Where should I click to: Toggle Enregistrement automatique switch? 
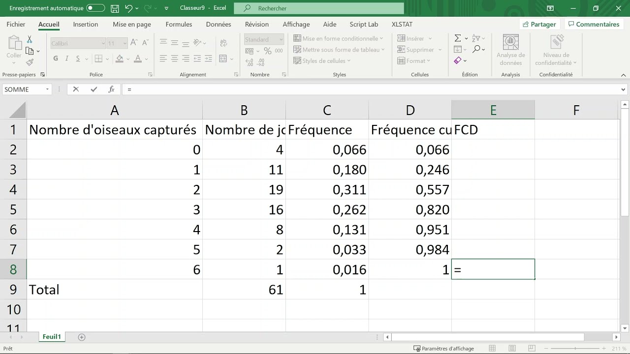95,8
